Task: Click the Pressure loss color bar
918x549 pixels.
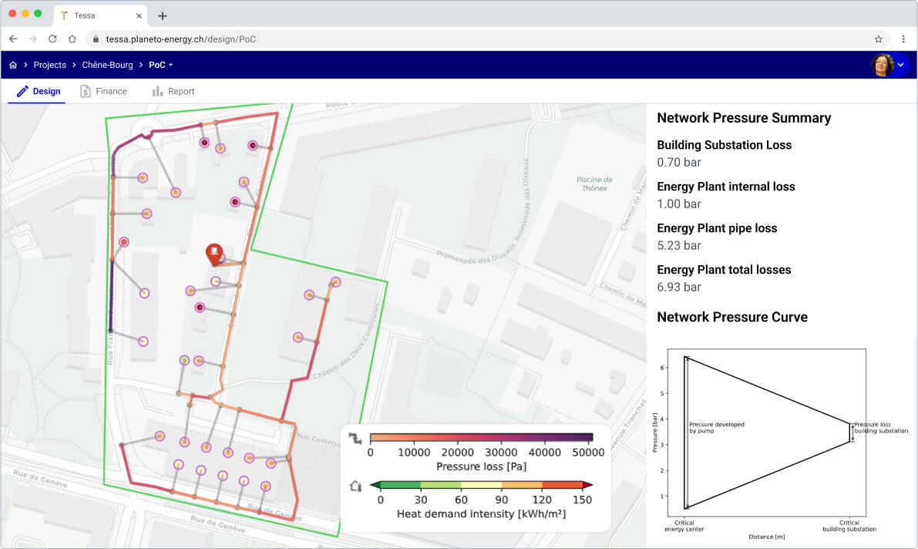Action: point(481,438)
